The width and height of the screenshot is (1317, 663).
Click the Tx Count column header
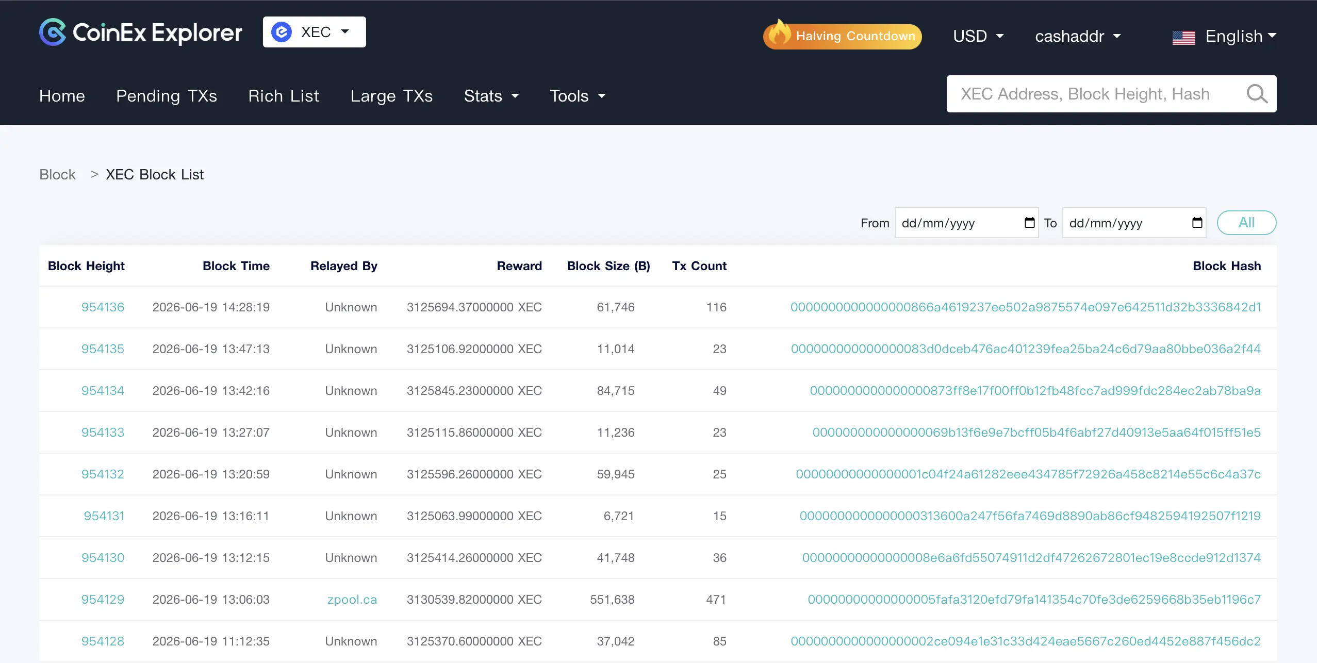point(699,266)
